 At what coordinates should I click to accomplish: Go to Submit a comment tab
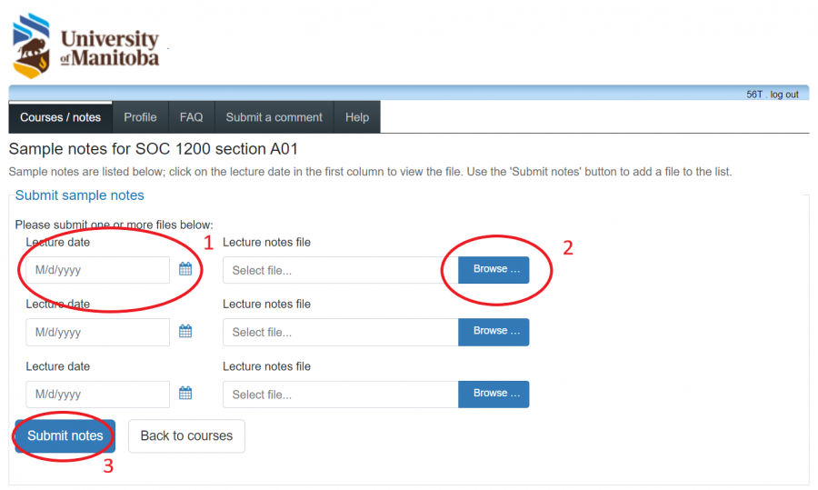tap(274, 117)
